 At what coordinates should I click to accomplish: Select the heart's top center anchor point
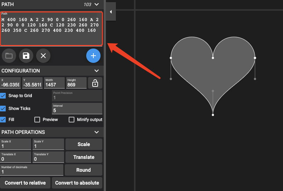point(213,58)
